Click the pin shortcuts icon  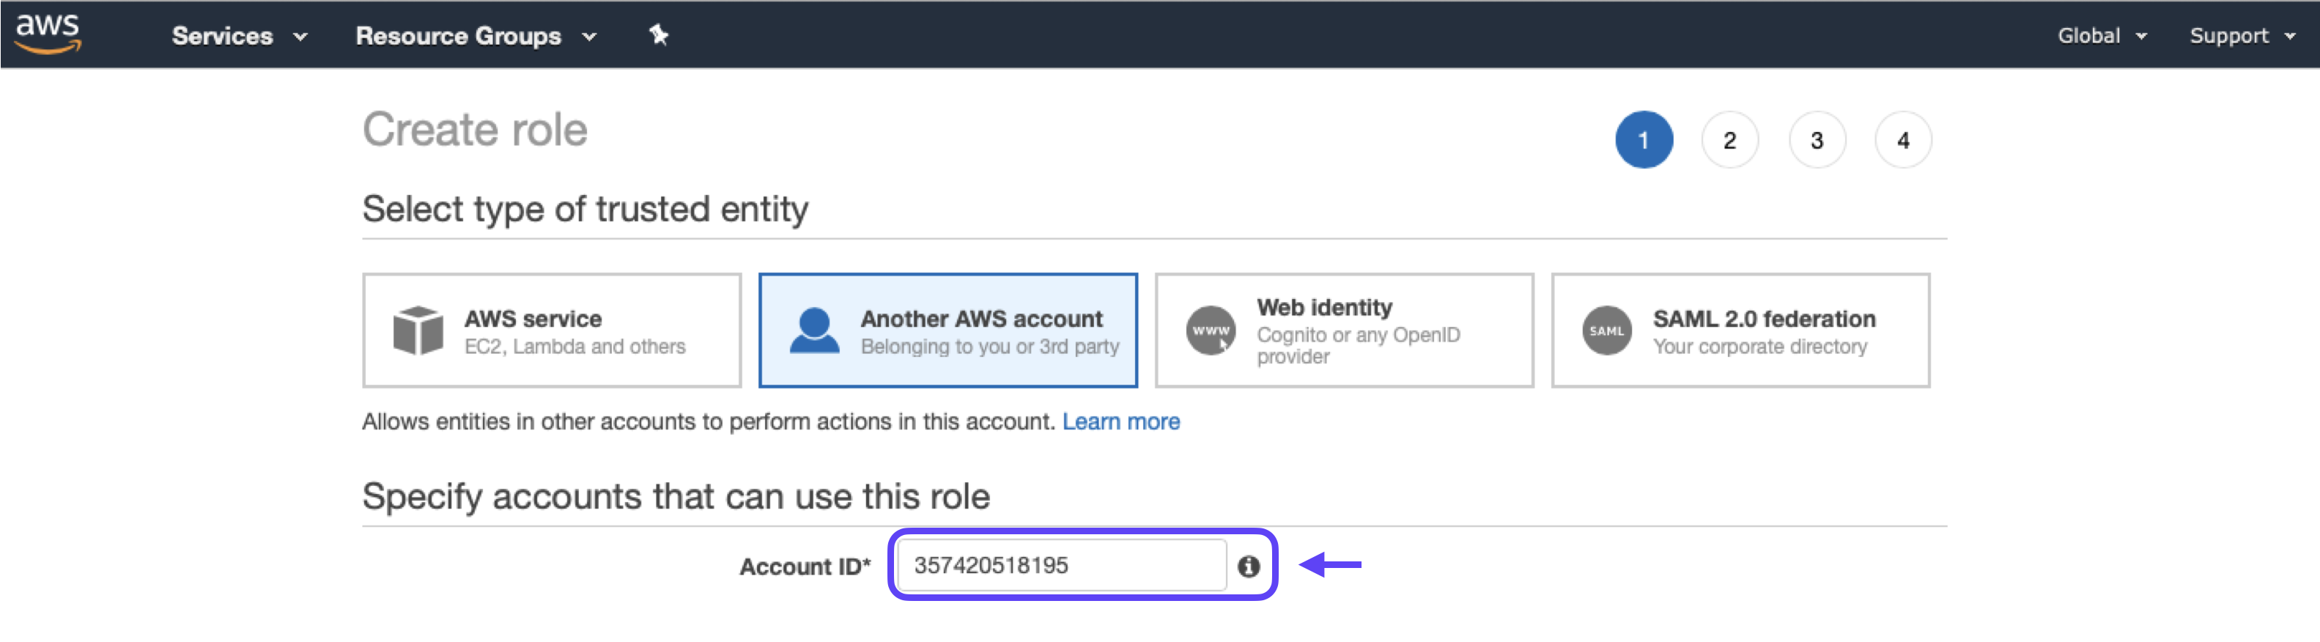pos(660,35)
